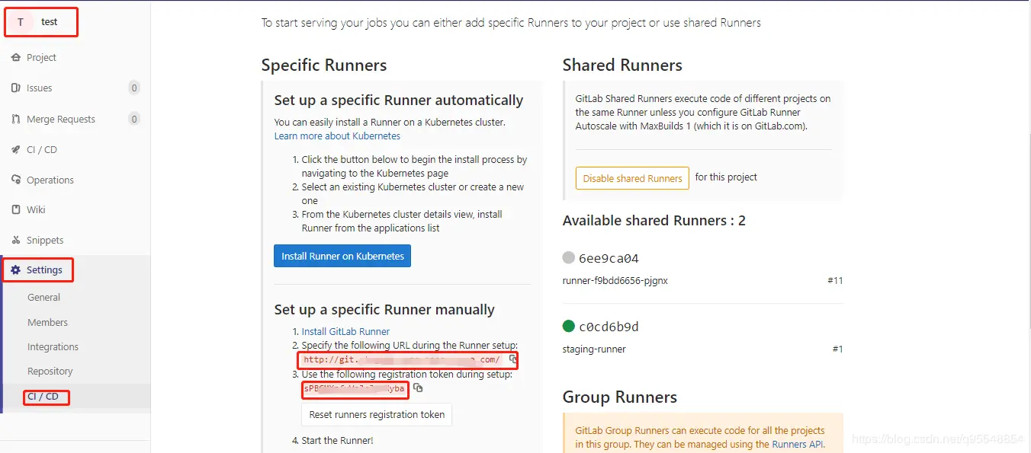Click runner ID 6ee9ca04
The width and height of the screenshot is (1031, 453).
[609, 258]
